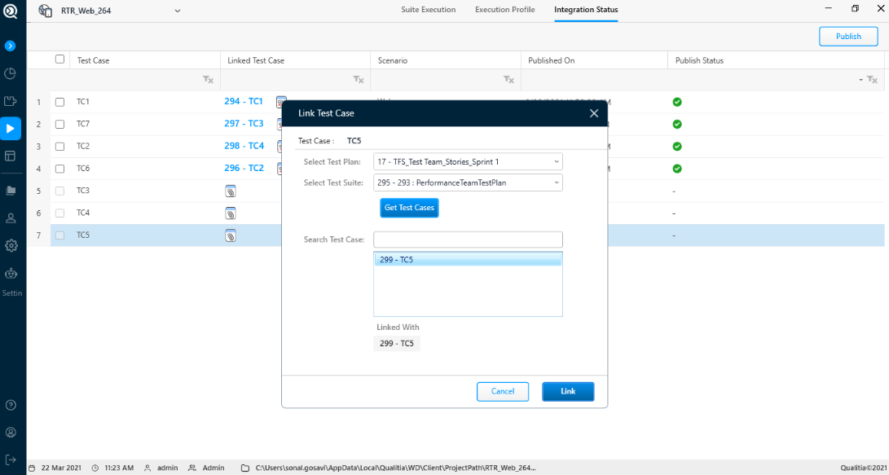The height and width of the screenshot is (475, 889).
Task: Click the link icon in the TC4 row
Action: point(231,213)
